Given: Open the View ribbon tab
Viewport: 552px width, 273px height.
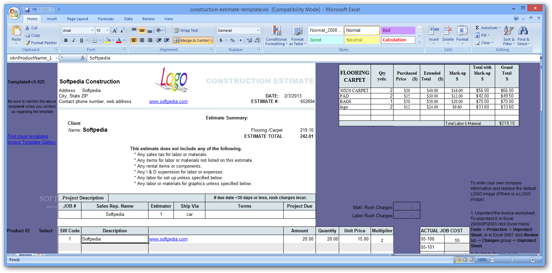Looking at the screenshot, I should 168,19.
